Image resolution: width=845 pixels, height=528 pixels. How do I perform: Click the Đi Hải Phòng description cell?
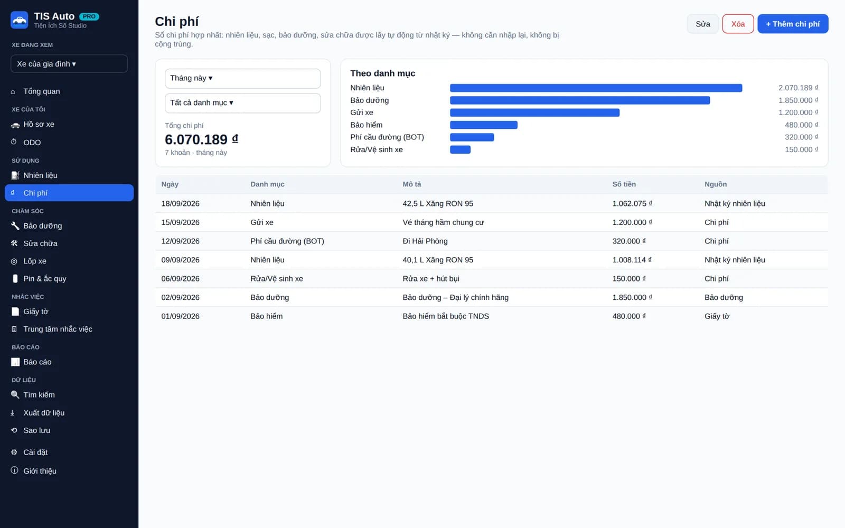(x=425, y=241)
